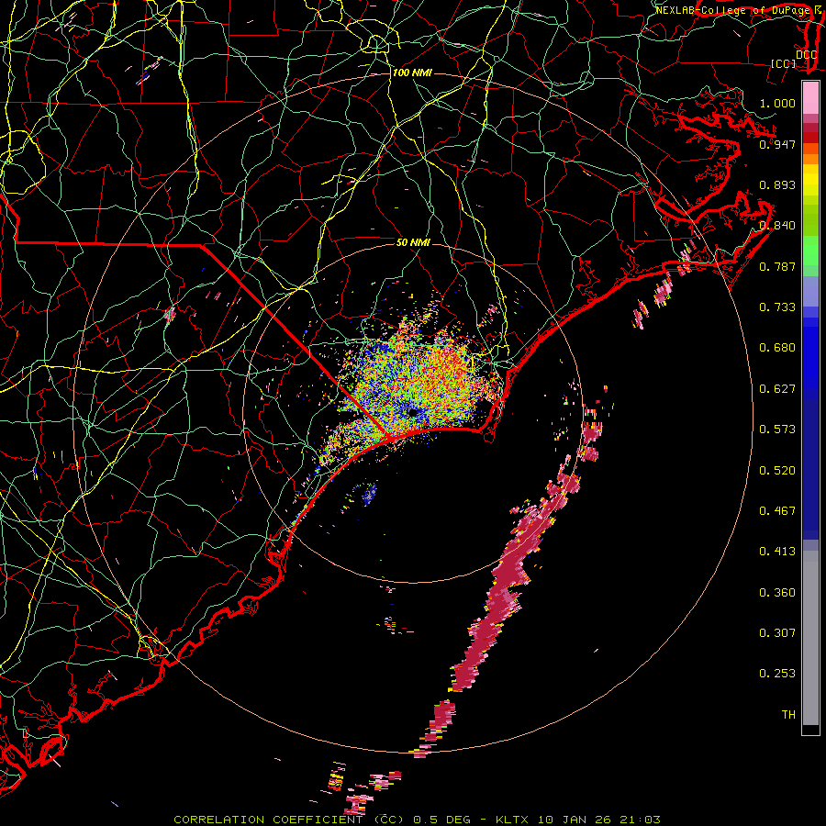Click the 0.733 legend value
The width and height of the screenshot is (826, 826).
click(777, 307)
